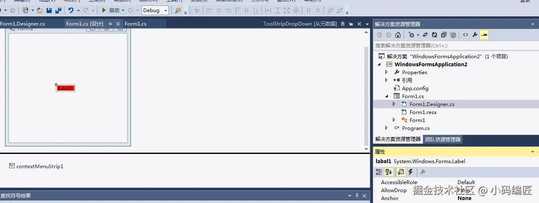Show Events with the lightning bolt icon

[411, 172]
